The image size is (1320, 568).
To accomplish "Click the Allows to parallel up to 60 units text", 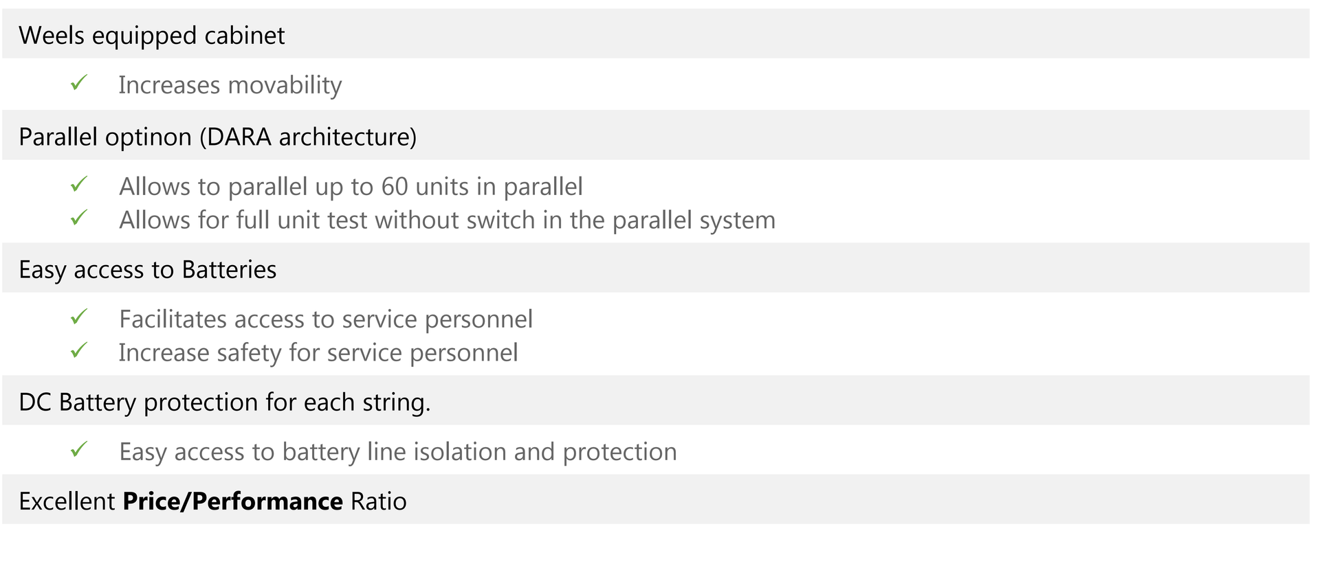I will tap(351, 186).
